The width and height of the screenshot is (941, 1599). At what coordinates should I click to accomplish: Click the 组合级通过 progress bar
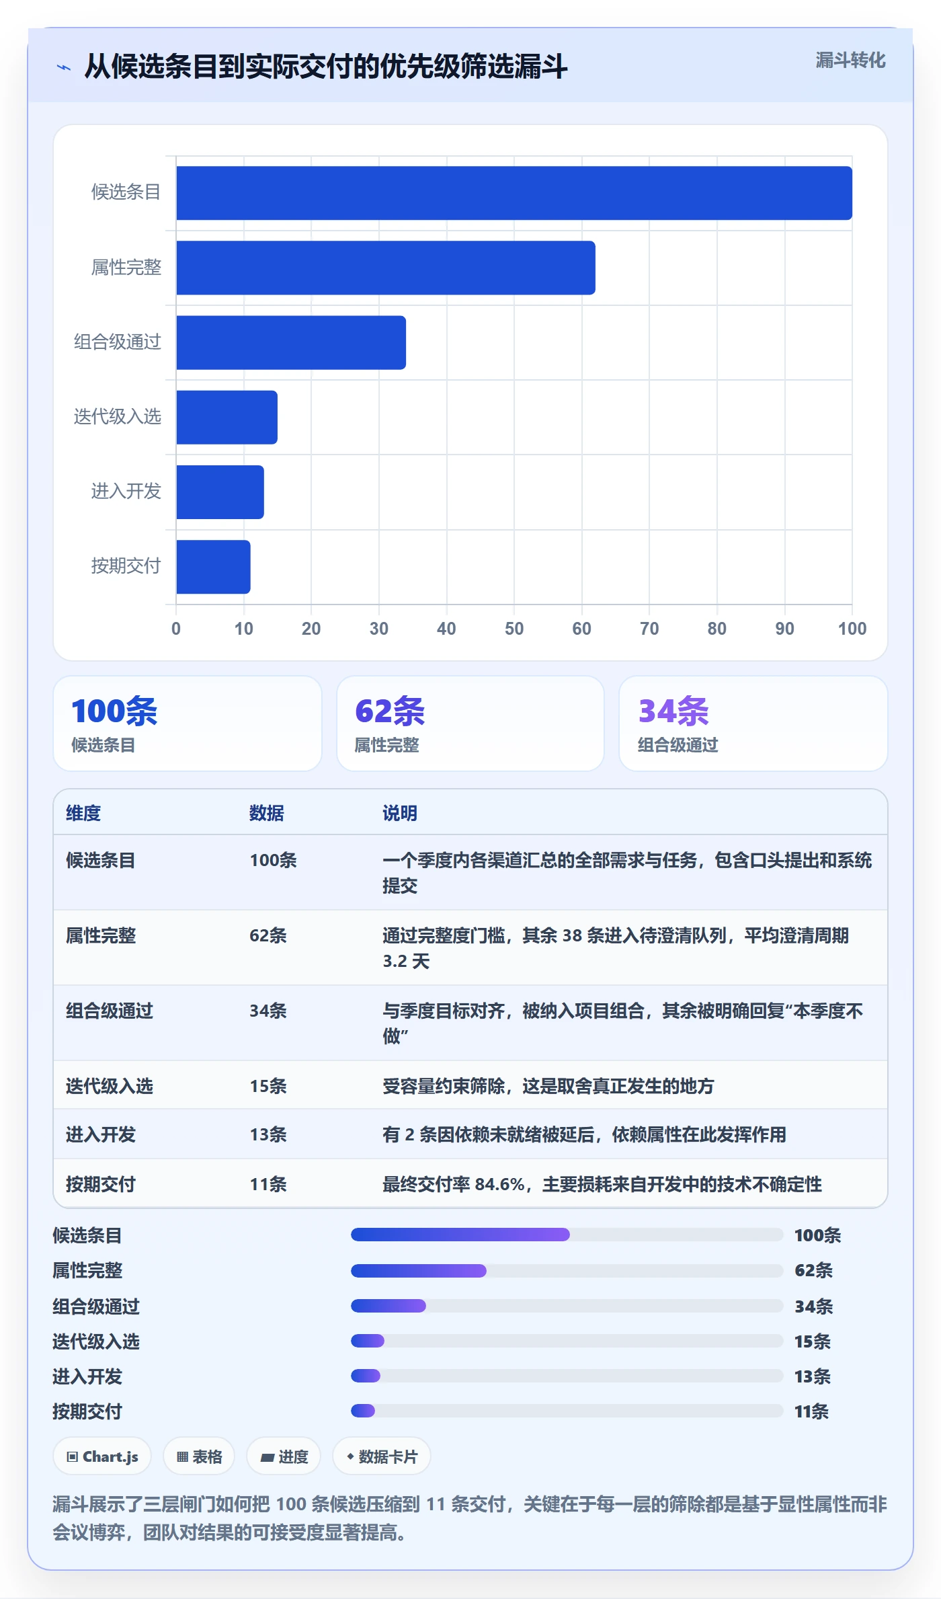pos(567,1306)
